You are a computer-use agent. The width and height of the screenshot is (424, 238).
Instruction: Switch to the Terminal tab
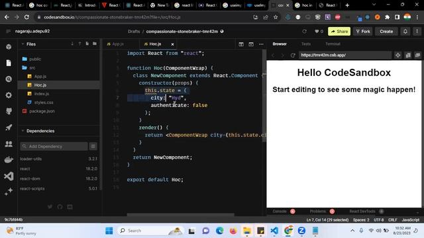coord(333,44)
